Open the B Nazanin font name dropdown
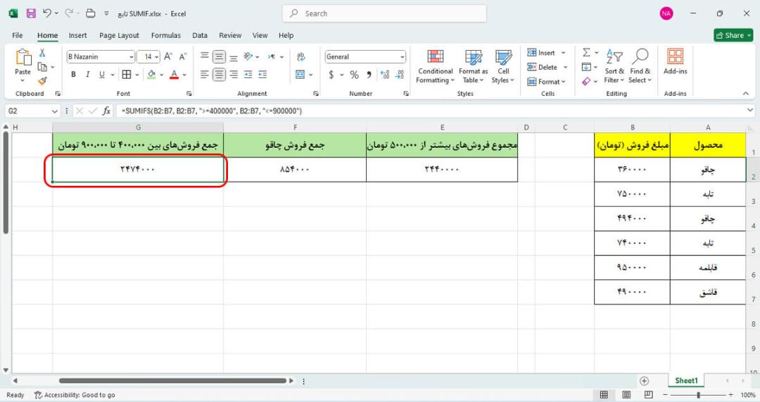This screenshot has height=402, width=760. (131, 57)
